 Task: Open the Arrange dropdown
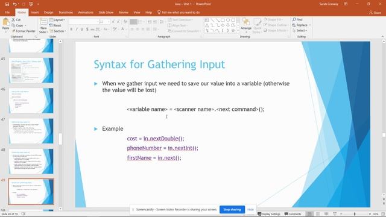coord(246,25)
